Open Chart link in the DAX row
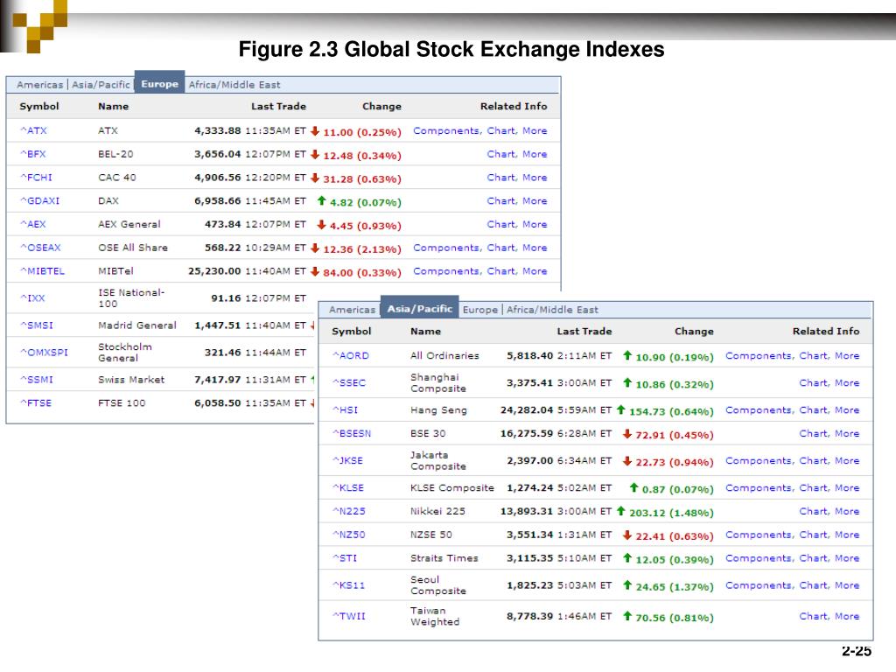 click(x=501, y=200)
